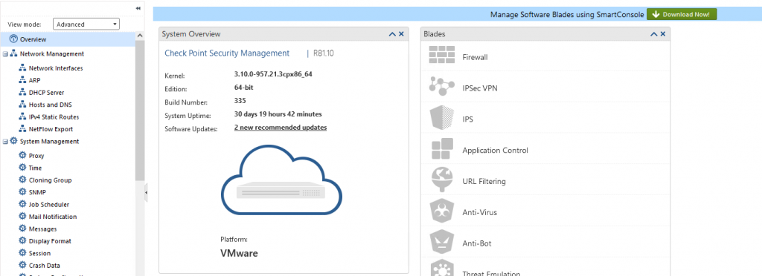Open the View mode dropdown
This screenshot has height=276, width=762.
86,24
